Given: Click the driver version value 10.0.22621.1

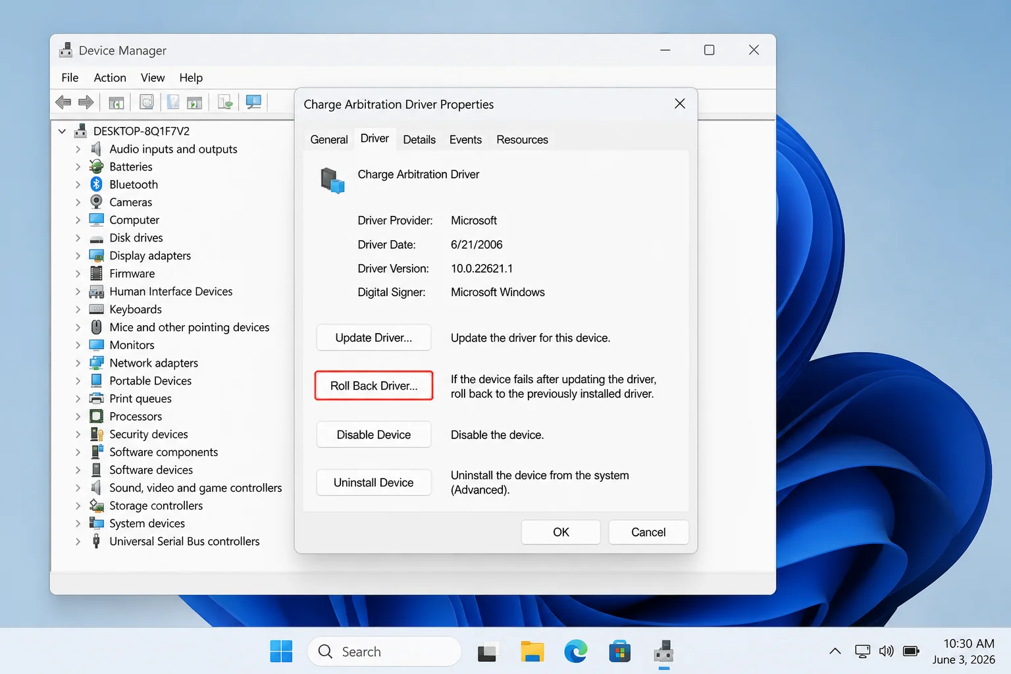Looking at the screenshot, I should coord(482,269).
